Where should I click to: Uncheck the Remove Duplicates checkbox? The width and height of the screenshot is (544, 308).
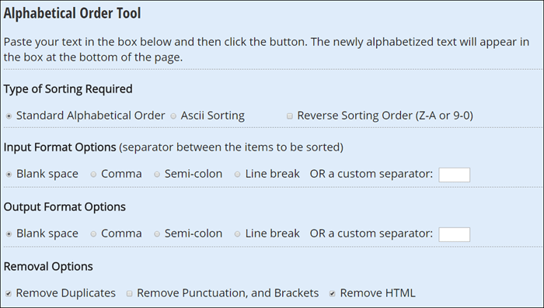pyautogui.click(x=9, y=293)
